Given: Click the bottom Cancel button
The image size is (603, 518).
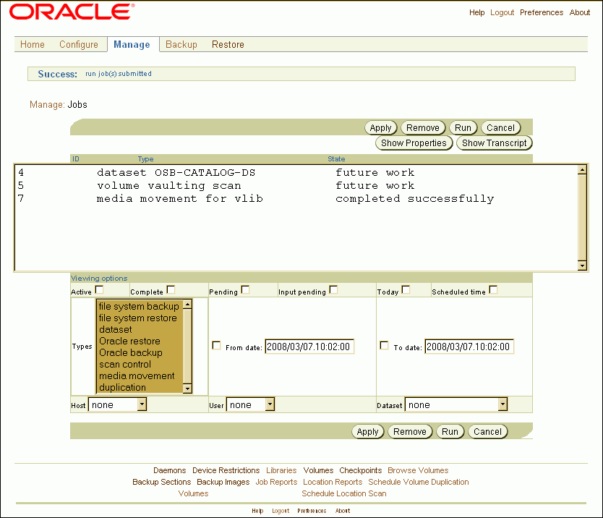Looking at the screenshot, I should [x=487, y=431].
